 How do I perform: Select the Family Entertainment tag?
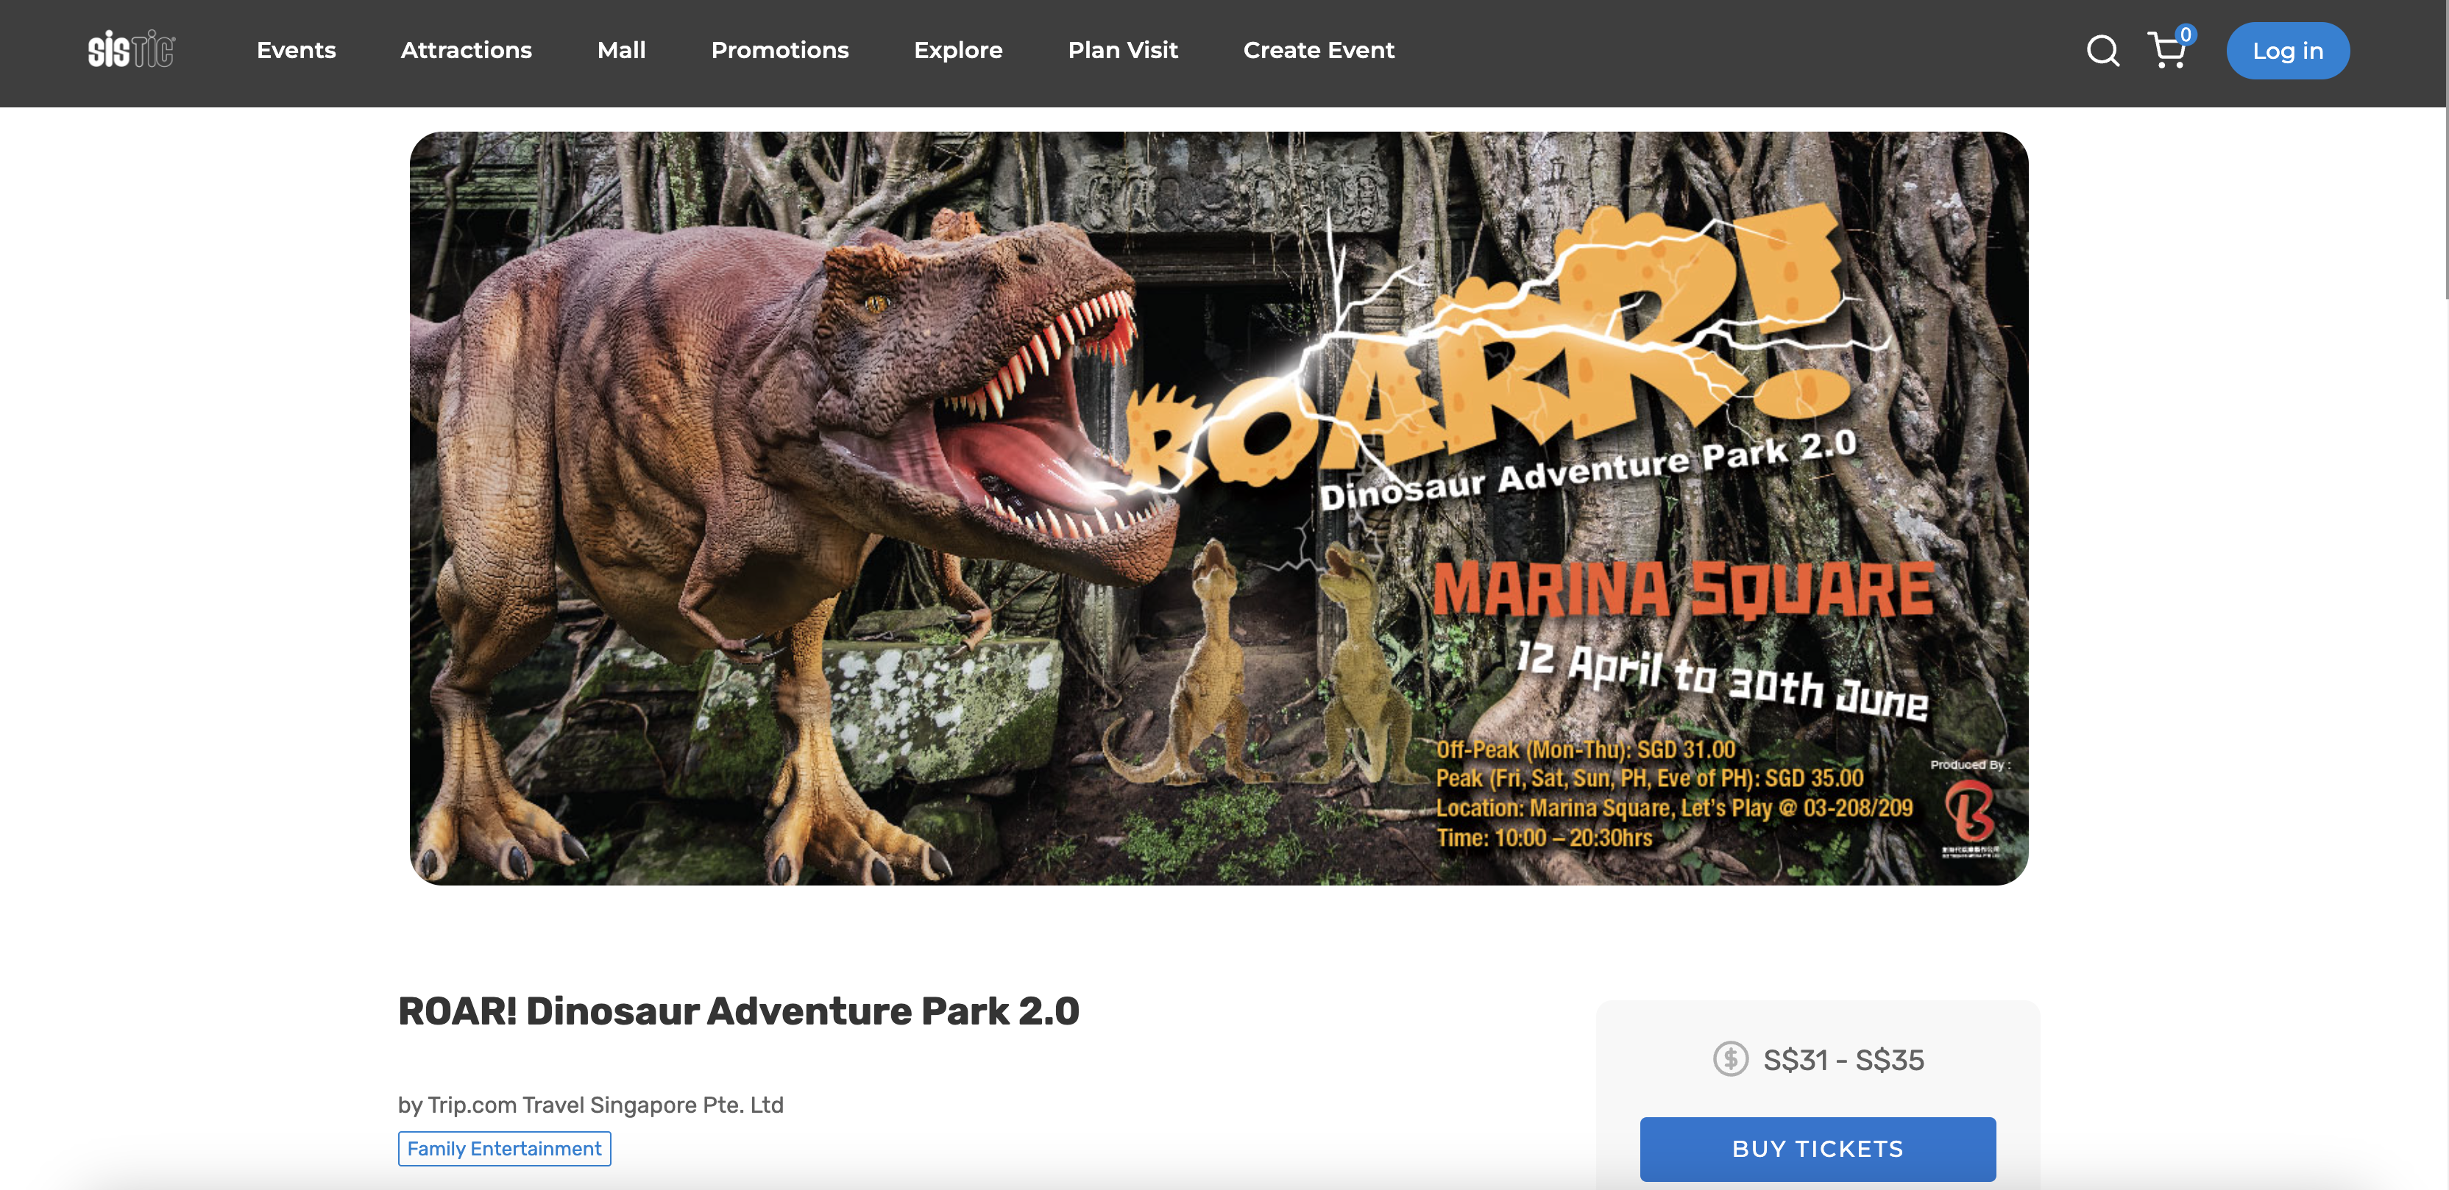click(504, 1148)
